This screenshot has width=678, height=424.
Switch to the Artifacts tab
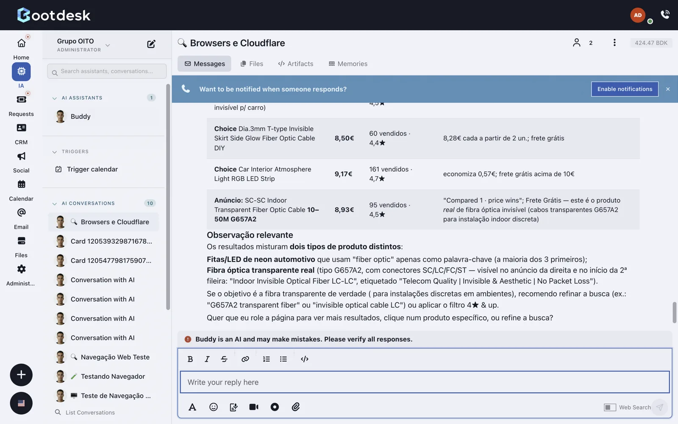click(295, 64)
